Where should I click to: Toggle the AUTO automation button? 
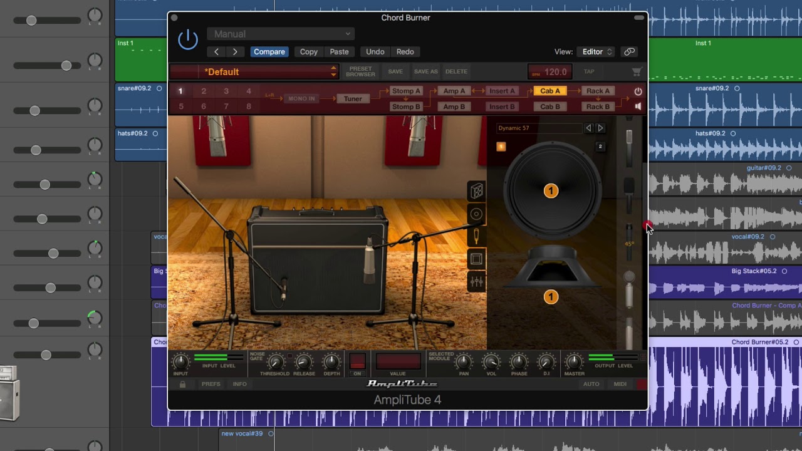(591, 384)
